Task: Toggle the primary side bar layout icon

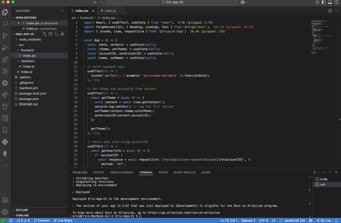Action: click(324, 2)
